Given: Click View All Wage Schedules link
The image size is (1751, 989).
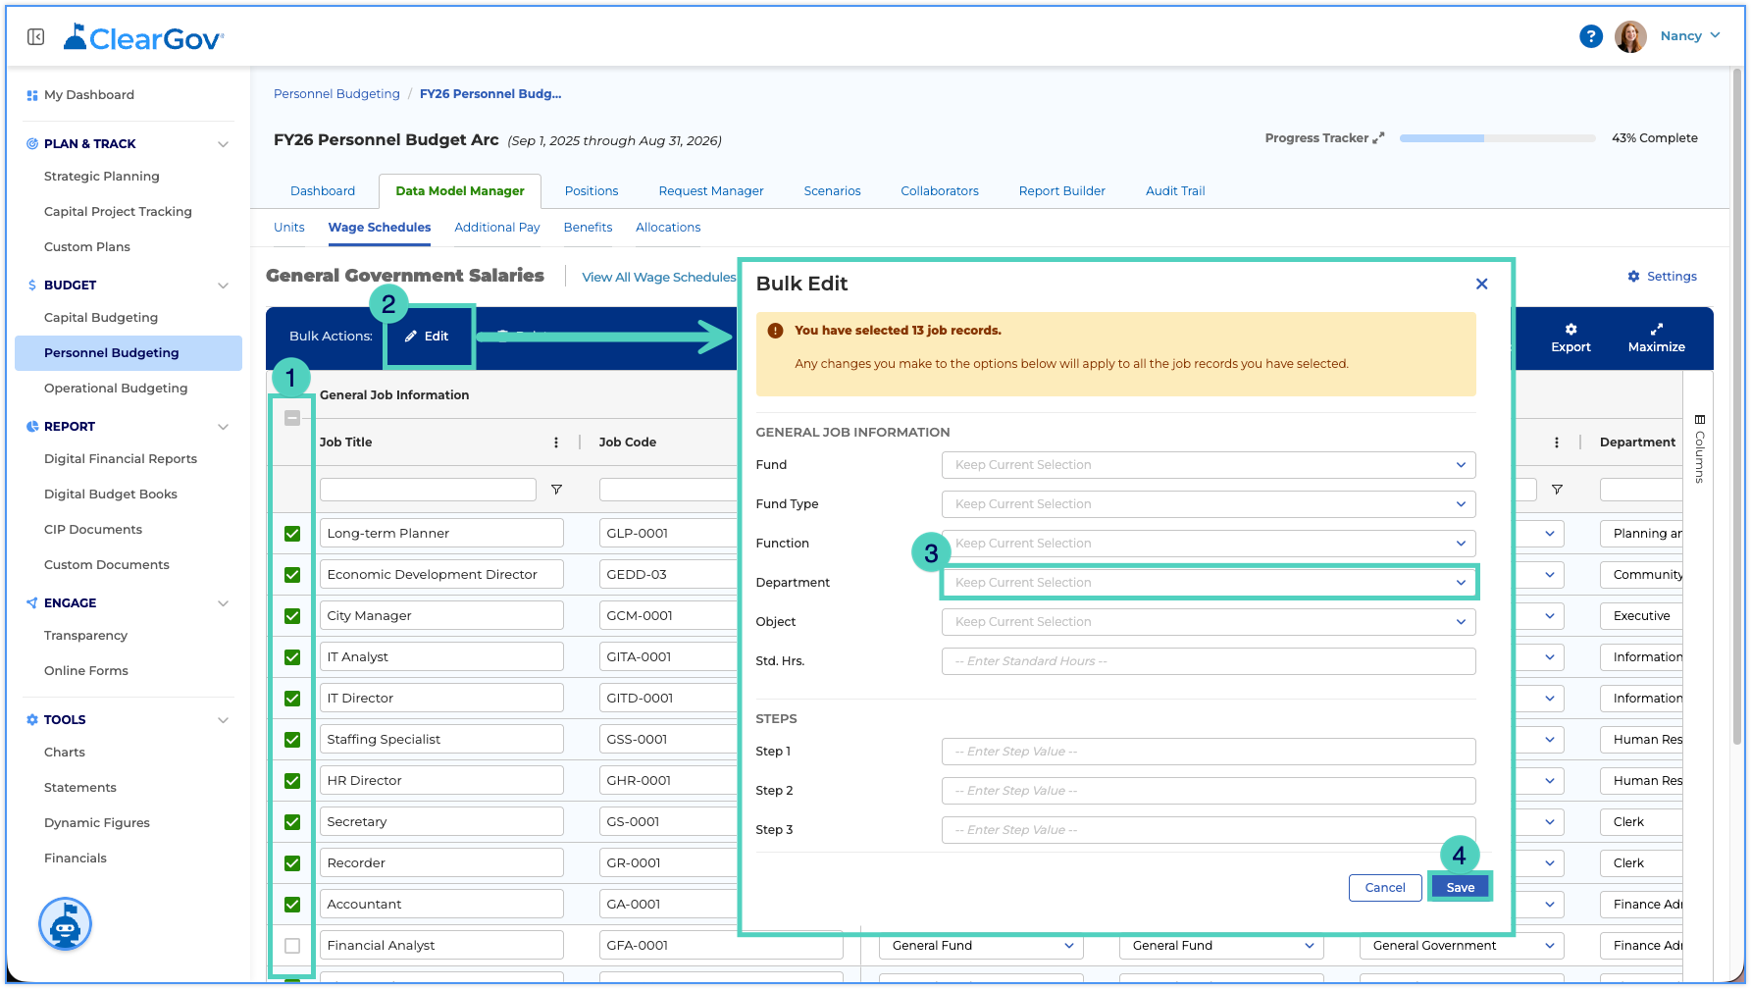Looking at the screenshot, I should tap(659, 278).
